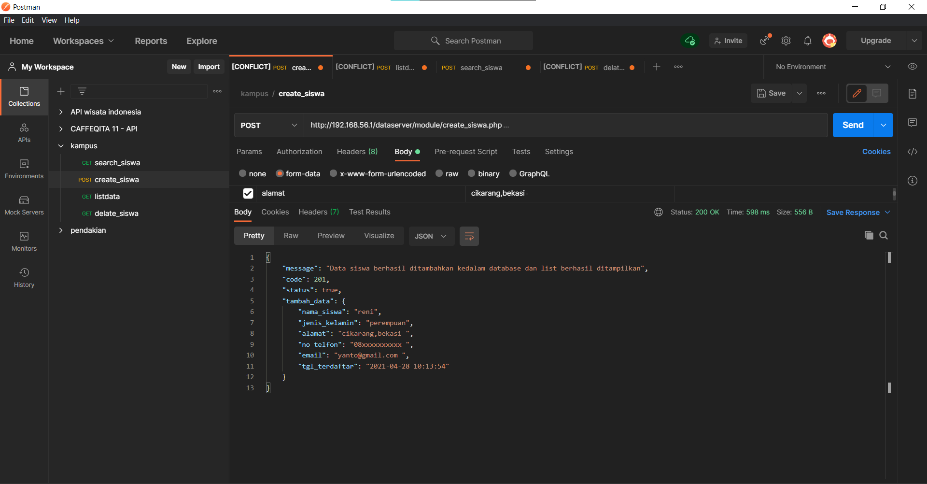Open the documentation icon in right sidebar

click(913, 94)
